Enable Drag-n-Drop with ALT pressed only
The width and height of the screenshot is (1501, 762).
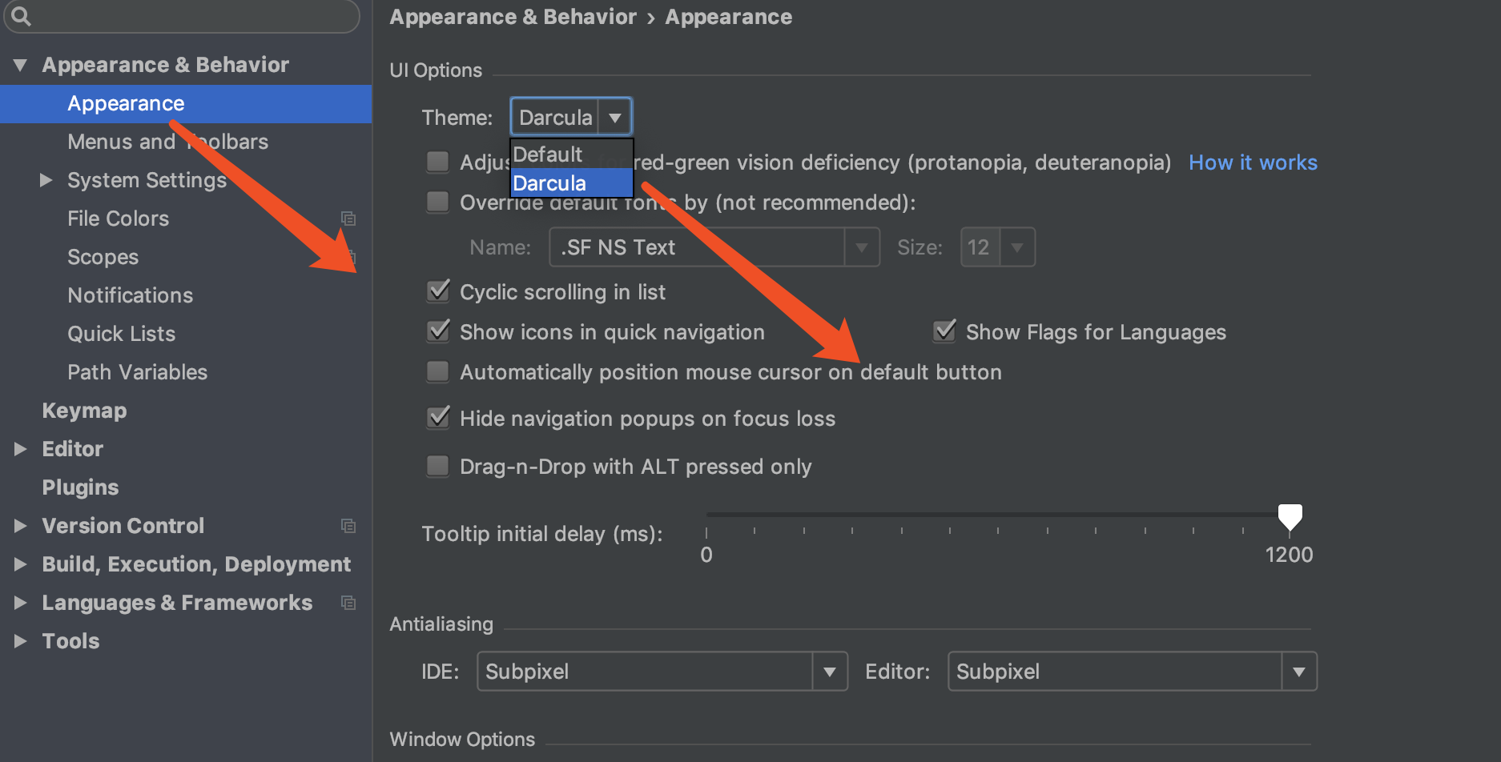(x=438, y=466)
